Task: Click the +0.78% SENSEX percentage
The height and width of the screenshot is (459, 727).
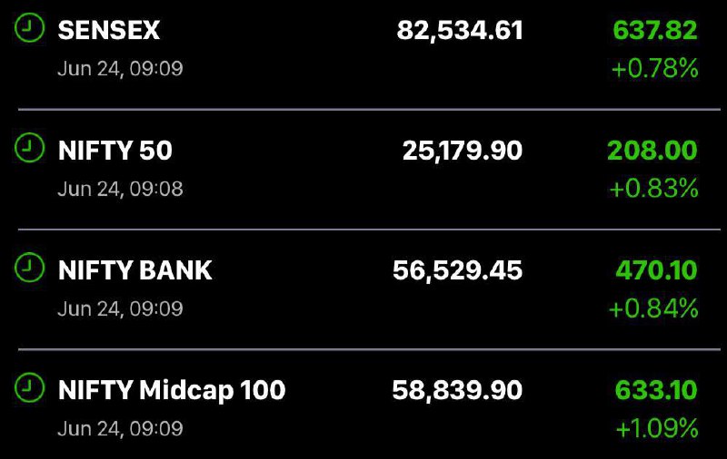Action: point(655,68)
